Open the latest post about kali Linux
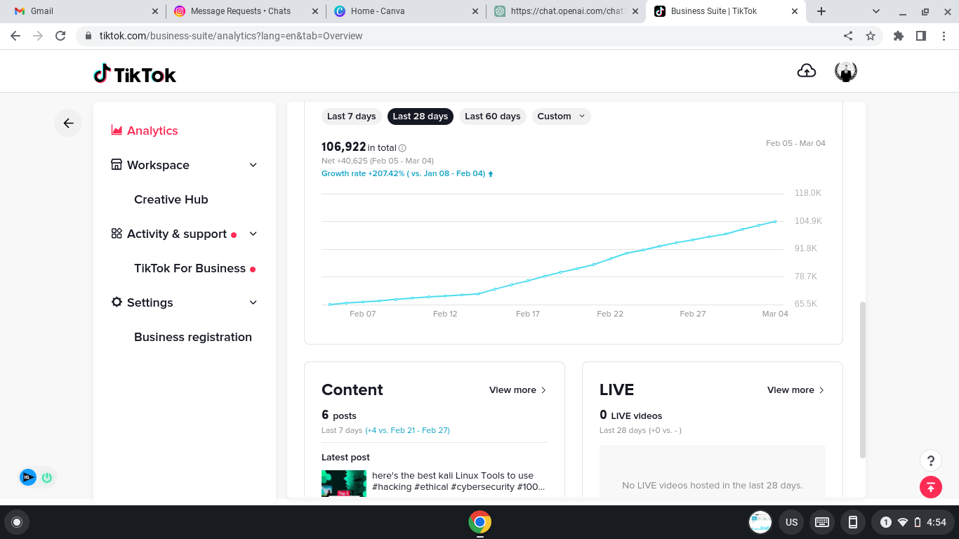Screen dimensions: 959x539 tap(458, 481)
